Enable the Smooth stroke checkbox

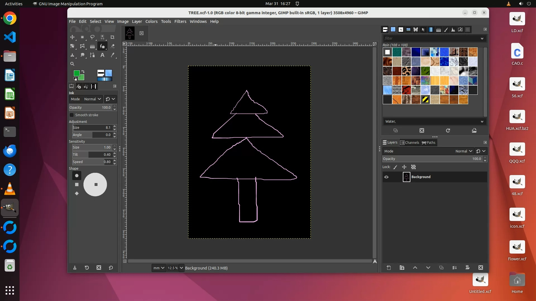point(72,115)
